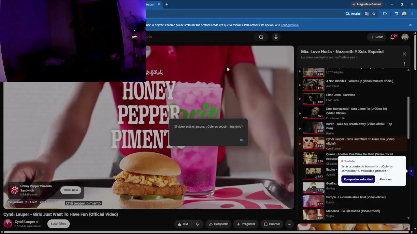417x234 pixels.
Task: Click the Cyndi Lauper channel name below video
Action: 25,222
